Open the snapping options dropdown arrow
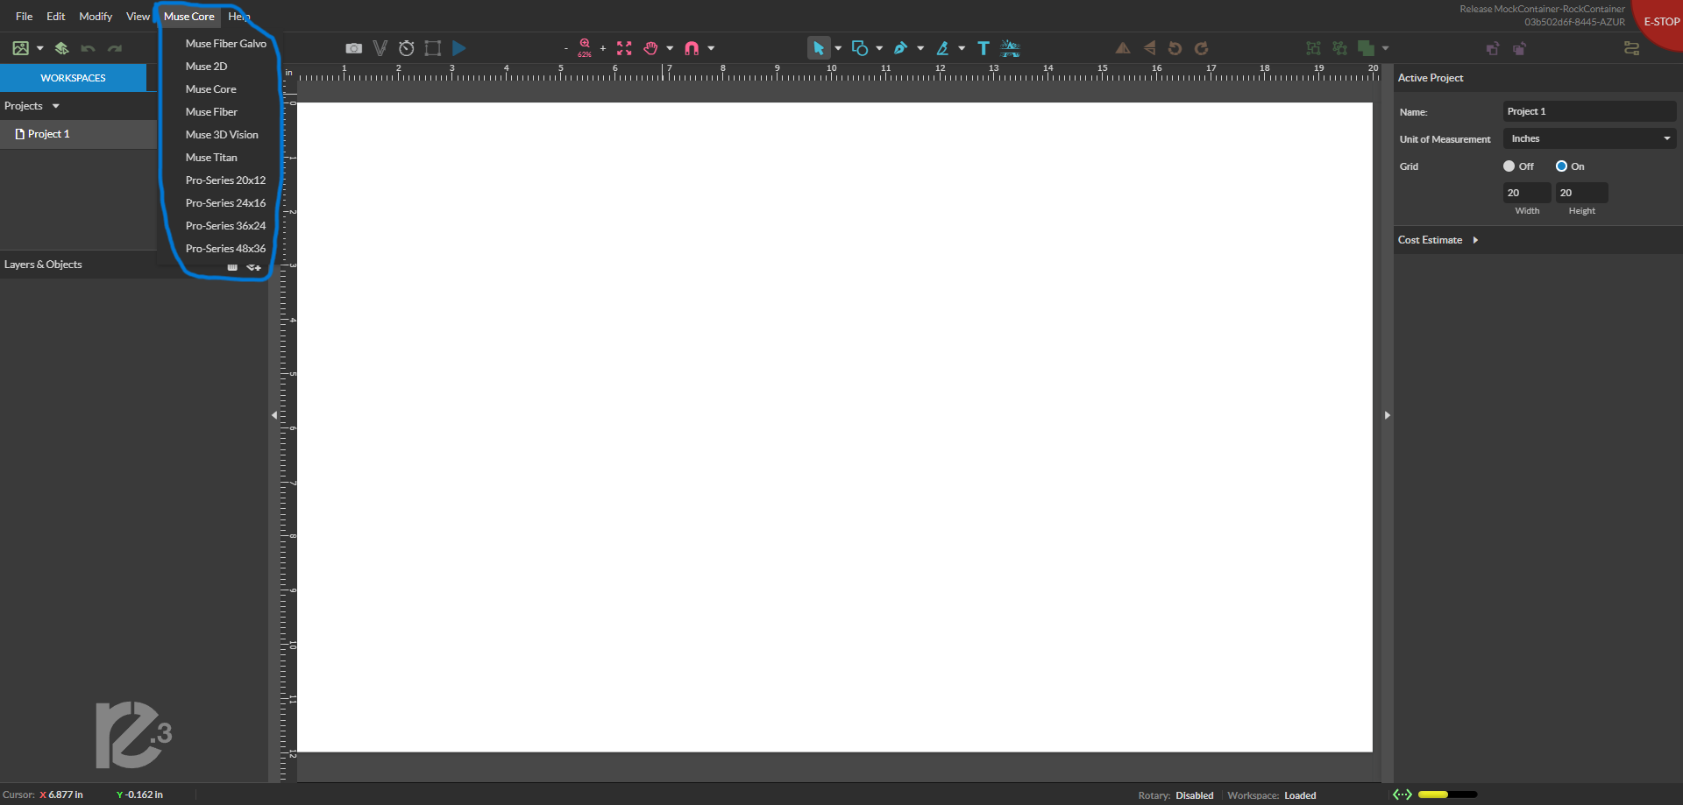This screenshot has height=805, width=1683. (x=711, y=48)
